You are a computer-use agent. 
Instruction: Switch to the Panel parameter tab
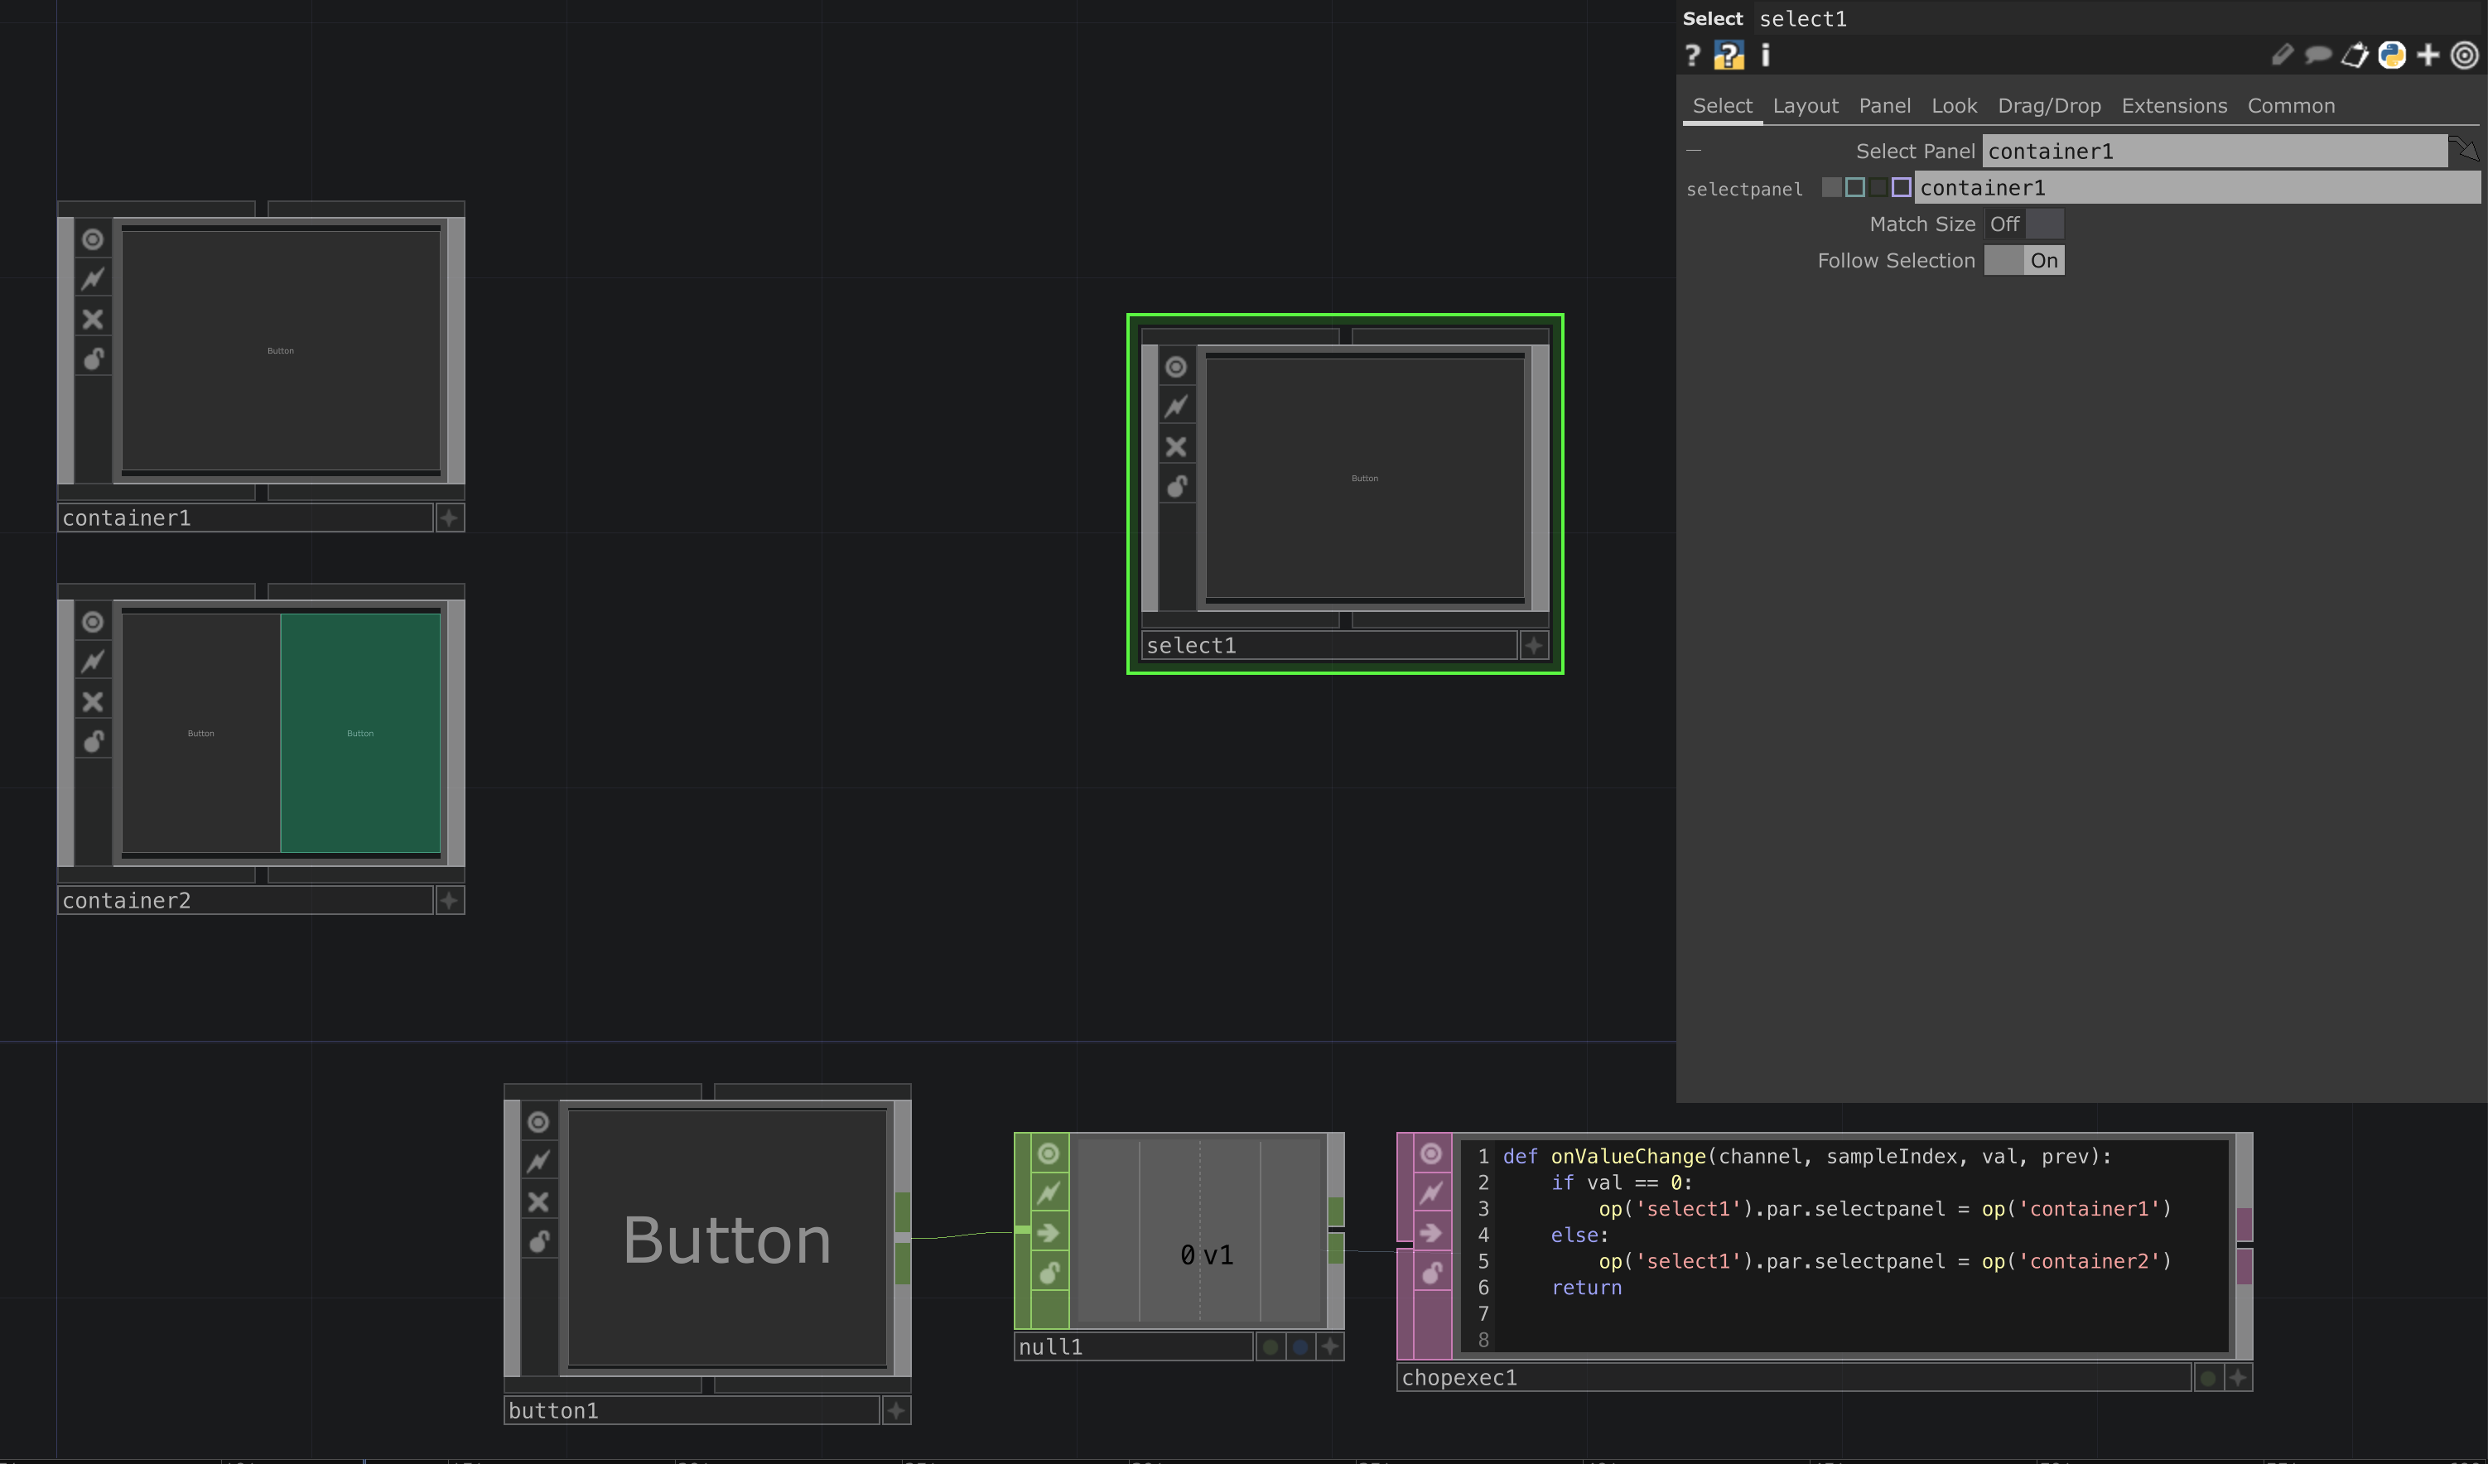point(1885,106)
